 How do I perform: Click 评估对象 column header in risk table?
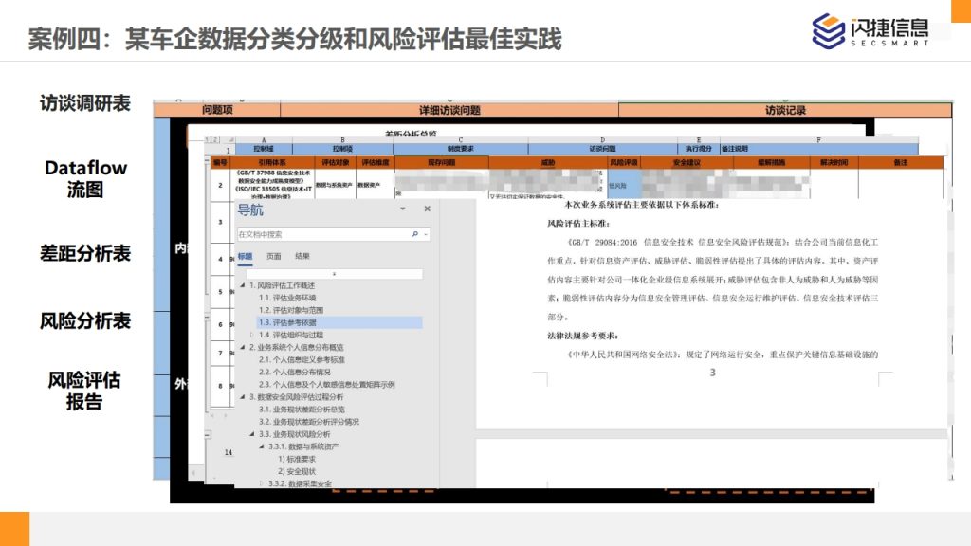tap(335, 162)
